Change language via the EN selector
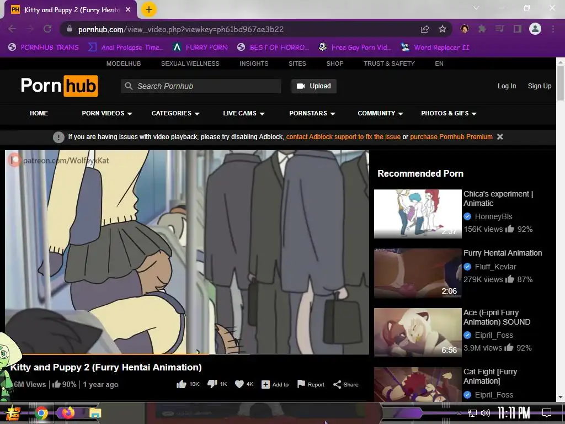This screenshot has width=565, height=424. (x=439, y=63)
